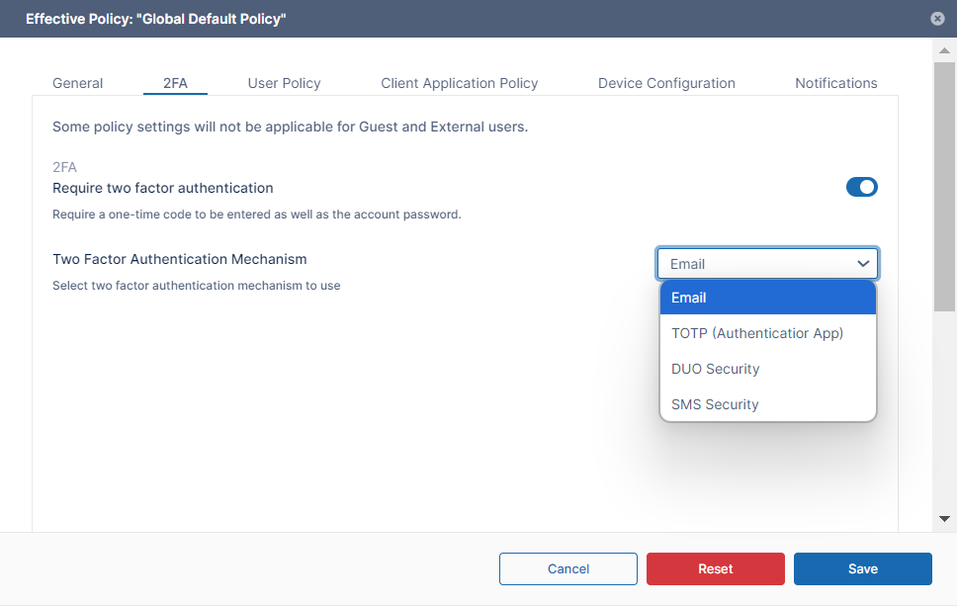Open the Device Configuration tab
The width and height of the screenshot is (957, 606).
(x=666, y=83)
